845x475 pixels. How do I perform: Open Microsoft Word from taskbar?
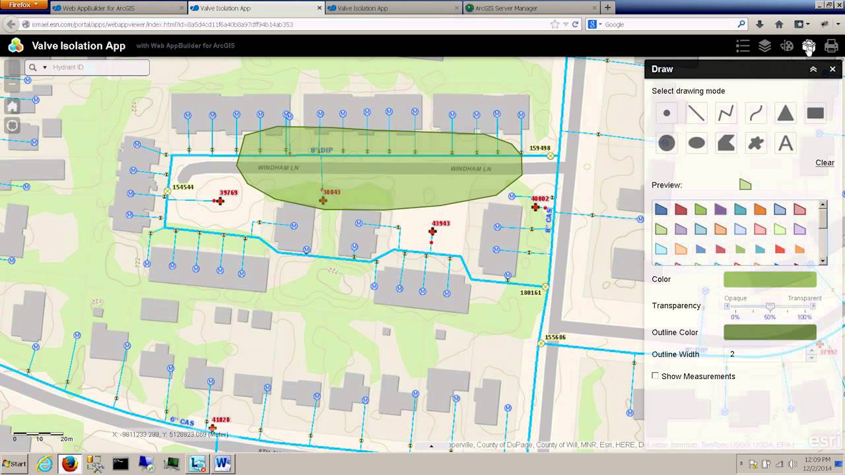point(222,464)
